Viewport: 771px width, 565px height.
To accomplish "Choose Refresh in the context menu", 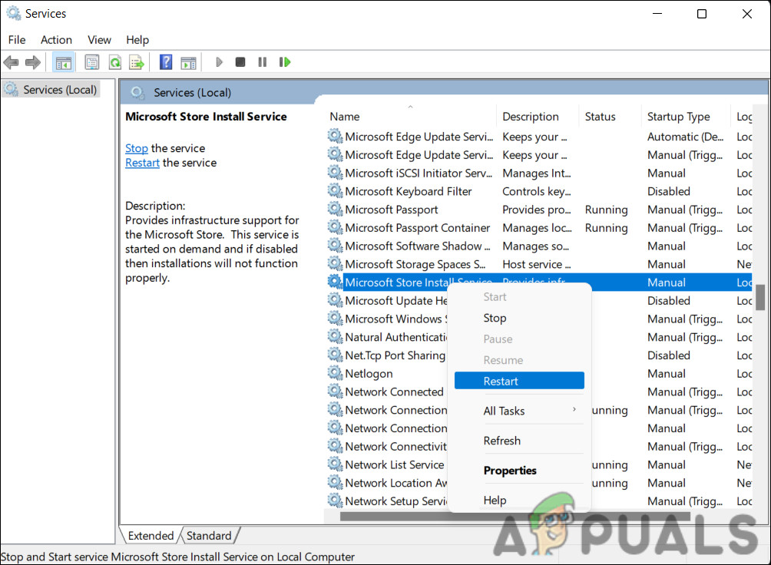I will coord(519,441).
